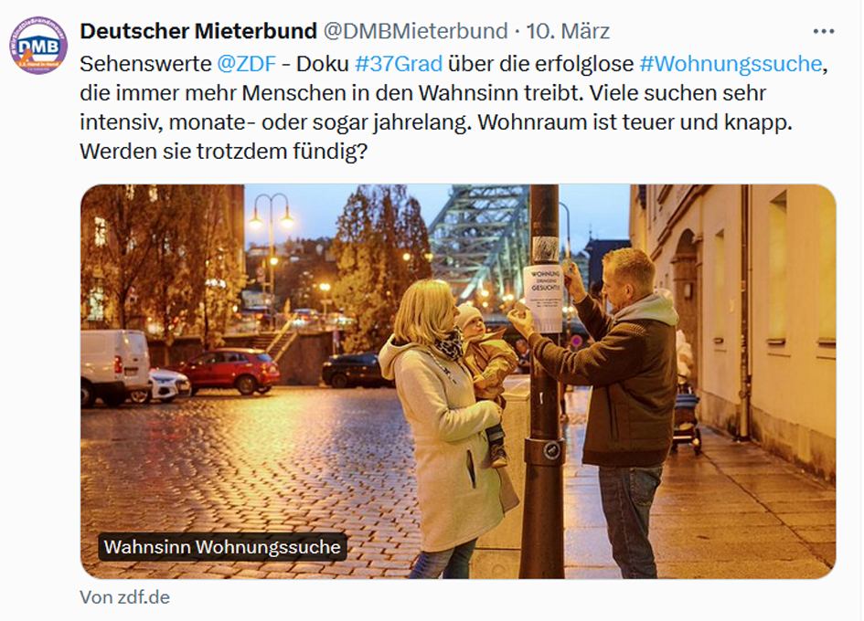Open the #Wohnungssuche hashtag

tap(731, 64)
